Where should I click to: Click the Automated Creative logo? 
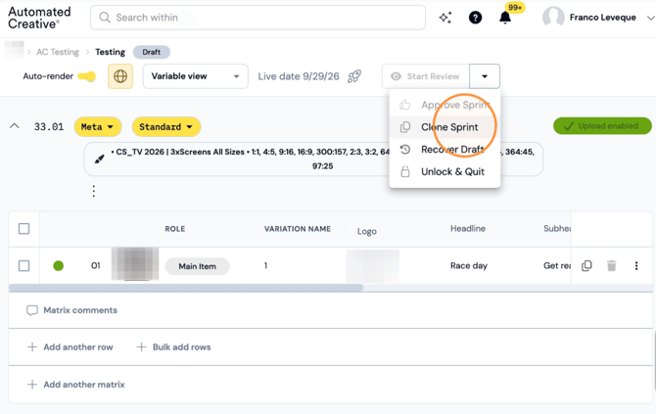pyautogui.click(x=39, y=18)
